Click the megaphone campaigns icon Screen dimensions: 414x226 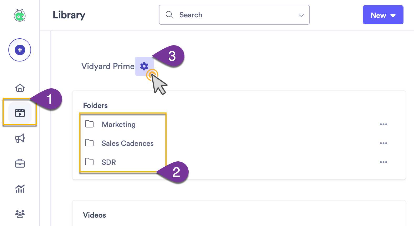coord(20,138)
